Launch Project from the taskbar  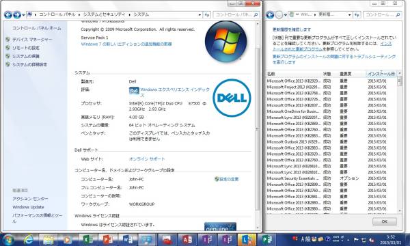pos(266,239)
